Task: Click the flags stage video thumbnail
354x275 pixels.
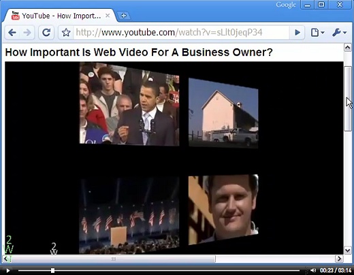Action: click(x=129, y=216)
